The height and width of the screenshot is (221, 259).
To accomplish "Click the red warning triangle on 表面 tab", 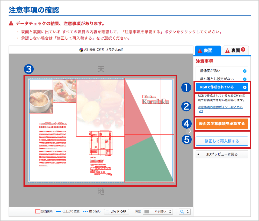I will coord(200,51).
